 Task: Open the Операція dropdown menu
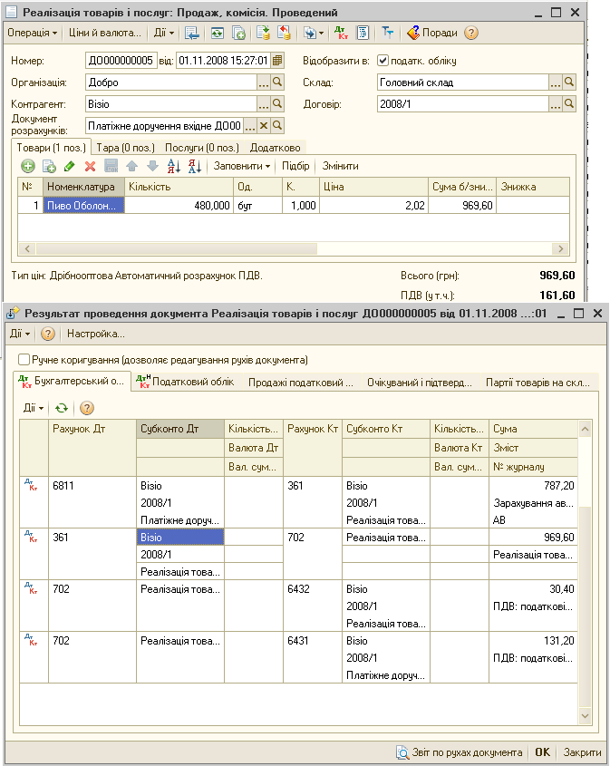33,33
